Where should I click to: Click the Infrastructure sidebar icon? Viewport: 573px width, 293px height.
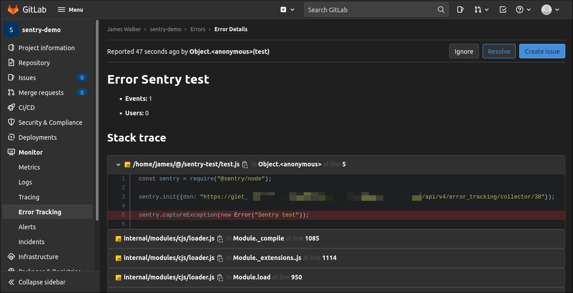(11, 256)
